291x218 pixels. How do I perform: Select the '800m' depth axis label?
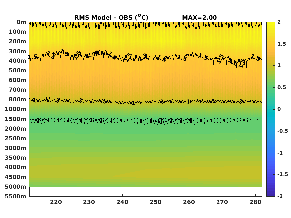coord(17,99)
